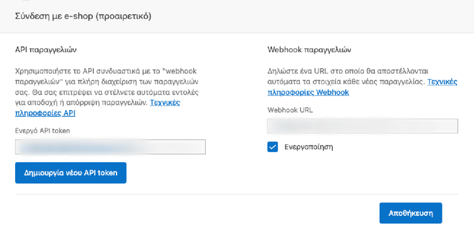Select the Σύνδεση με e-shop section header
Screen dimensions: 474x240
[x=83, y=17]
